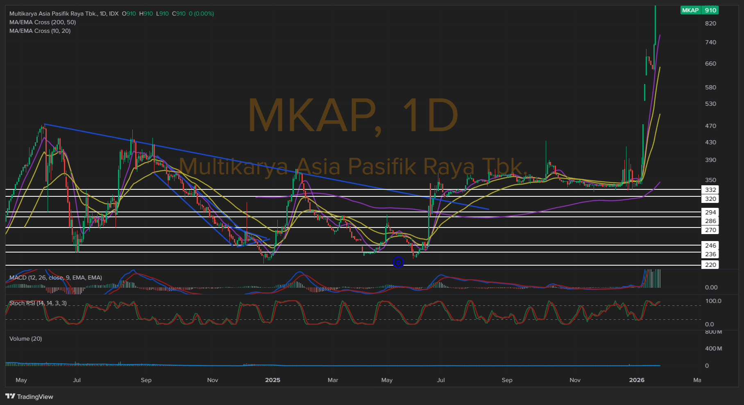Click the Stoch RSI indicator legend
The image size is (744, 405).
click(x=38, y=303)
